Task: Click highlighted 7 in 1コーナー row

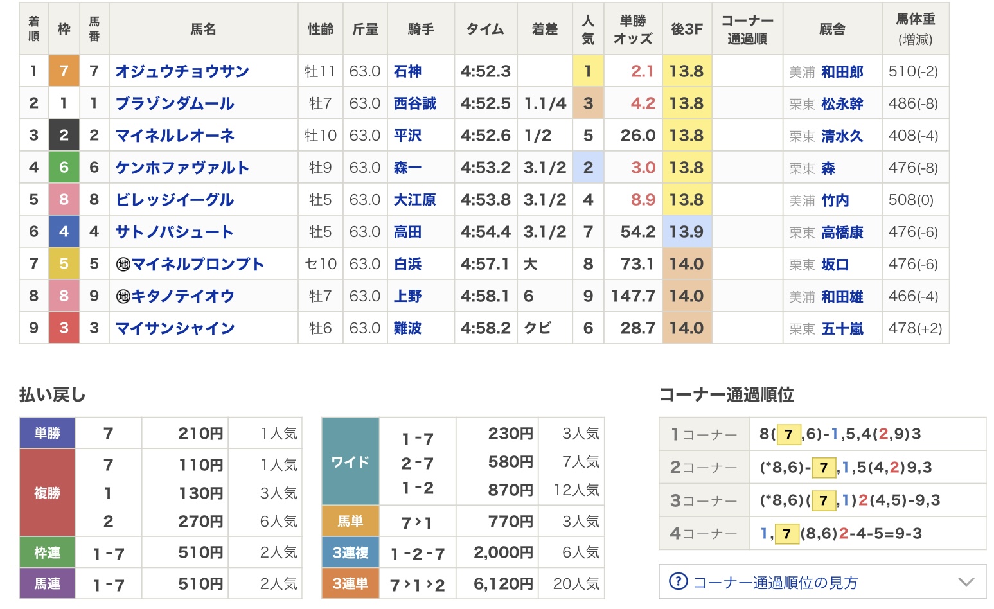Action: click(x=788, y=435)
